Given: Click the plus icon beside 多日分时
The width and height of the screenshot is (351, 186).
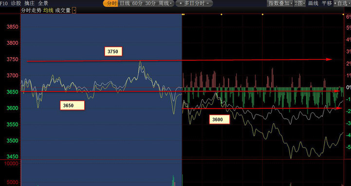Looking at the screenshot, I should coord(181,3).
